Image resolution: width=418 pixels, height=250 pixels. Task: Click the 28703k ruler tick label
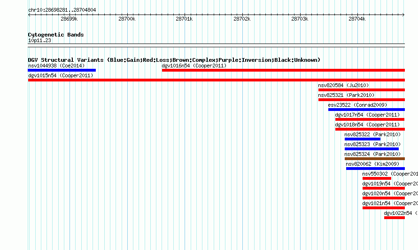click(300, 19)
